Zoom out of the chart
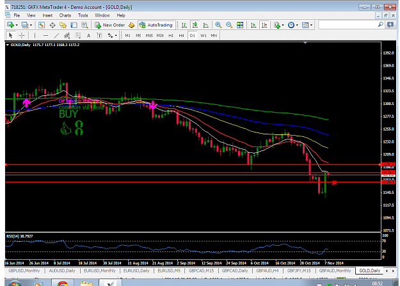 (x=229, y=25)
